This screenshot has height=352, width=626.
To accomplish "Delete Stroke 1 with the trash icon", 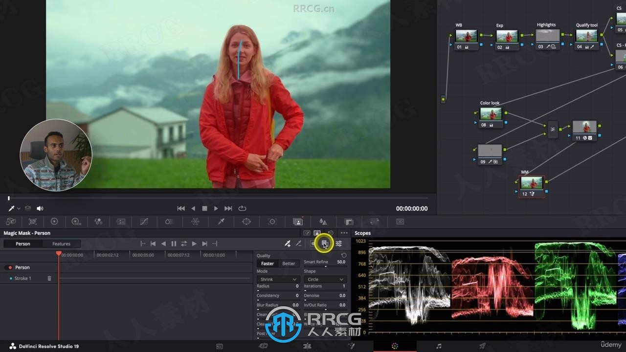I will [x=49, y=278].
